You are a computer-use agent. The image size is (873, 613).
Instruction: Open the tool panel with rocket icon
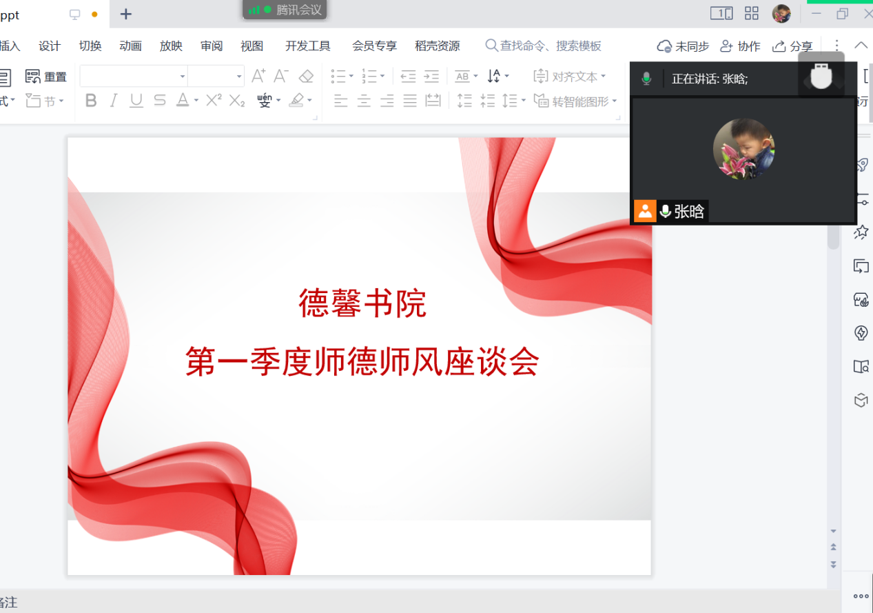(861, 165)
